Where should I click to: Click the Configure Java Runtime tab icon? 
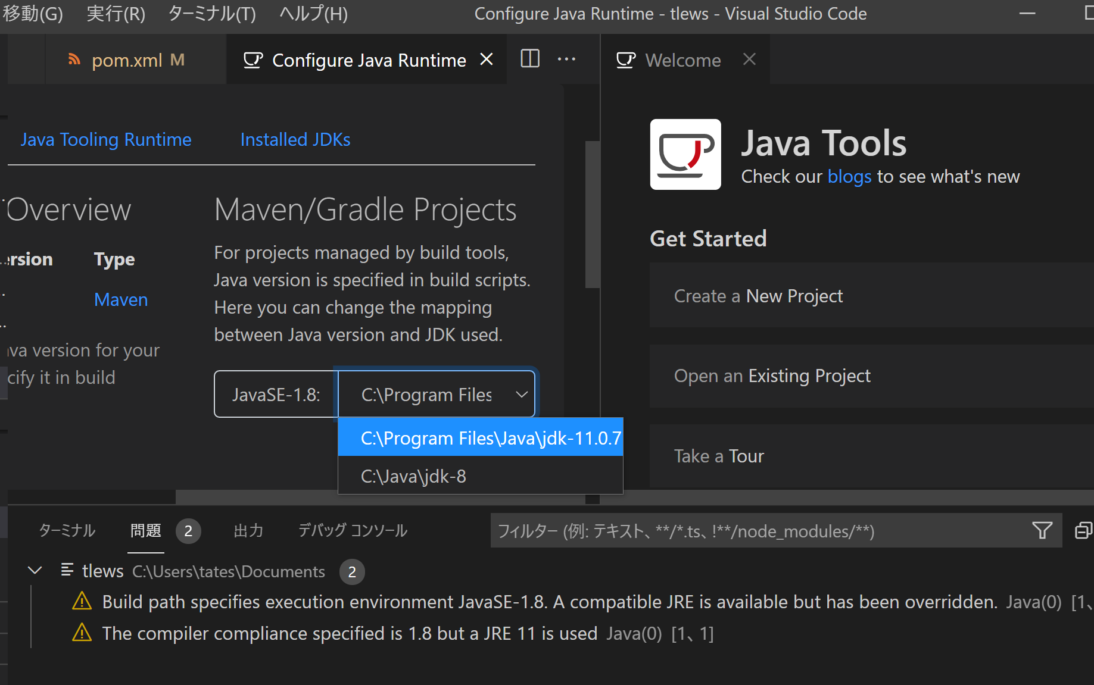(253, 60)
